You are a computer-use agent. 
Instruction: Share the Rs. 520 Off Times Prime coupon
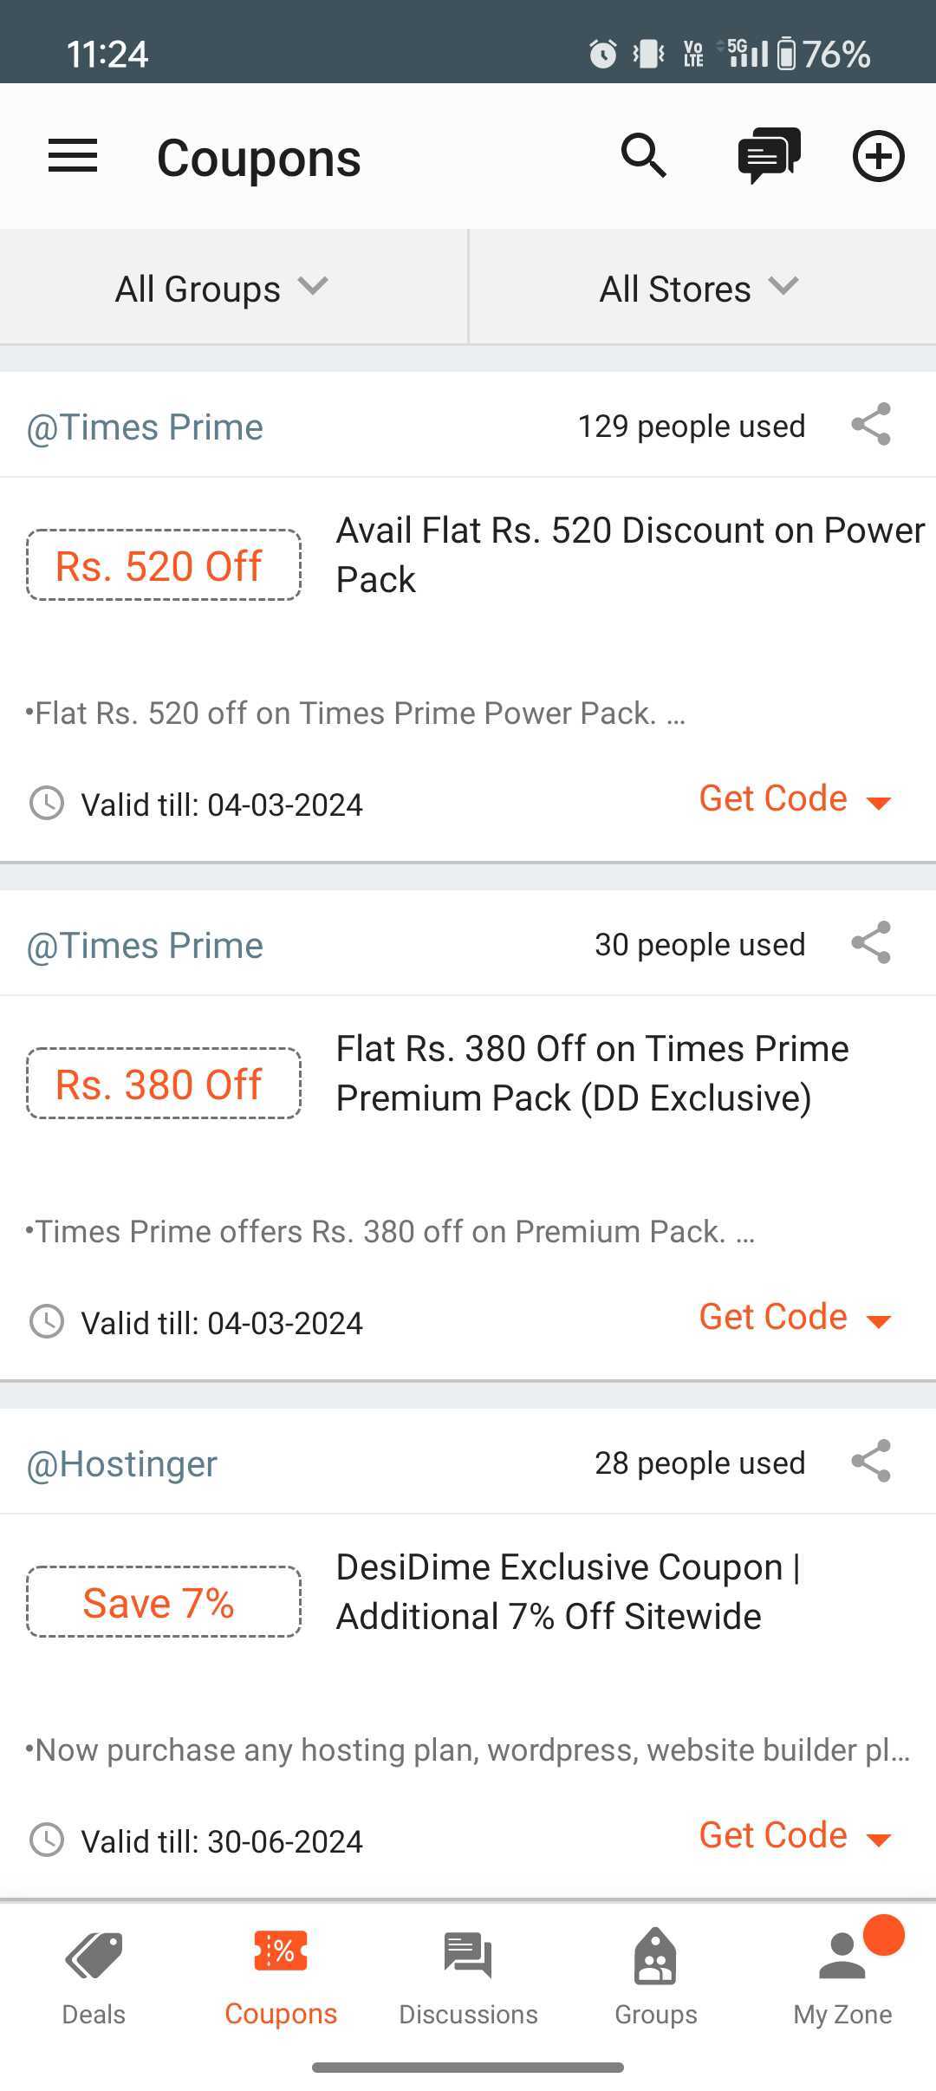pos(871,425)
